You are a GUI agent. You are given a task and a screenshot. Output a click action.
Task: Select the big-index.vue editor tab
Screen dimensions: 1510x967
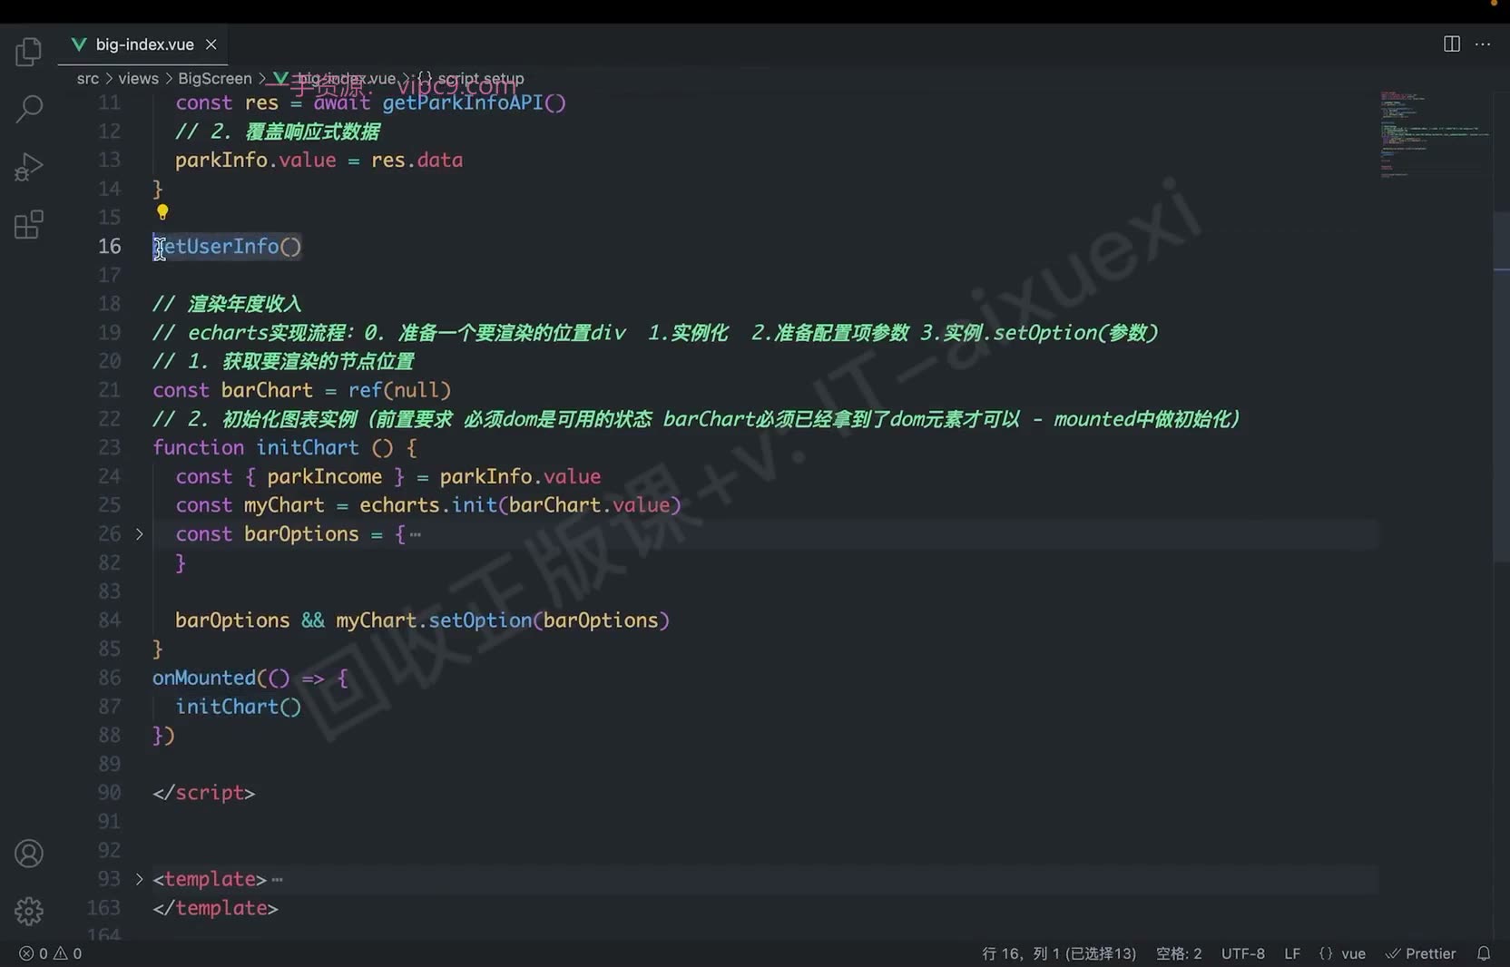143,44
